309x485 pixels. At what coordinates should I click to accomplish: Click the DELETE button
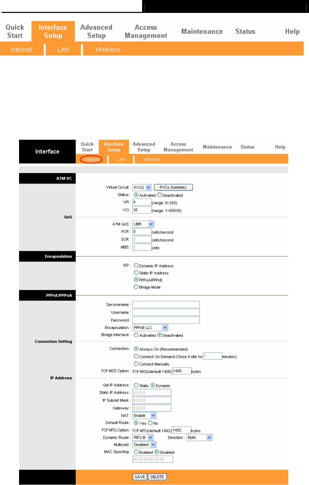157,477
